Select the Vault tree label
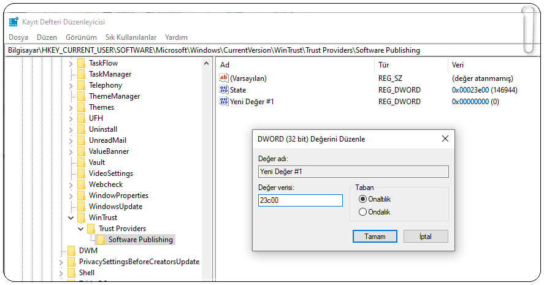The width and height of the screenshot is (544, 285). (97, 162)
